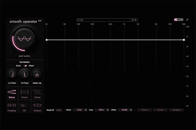Click the save preset floppy icon
Screen dimensions: 196x130
coord(82,20)
